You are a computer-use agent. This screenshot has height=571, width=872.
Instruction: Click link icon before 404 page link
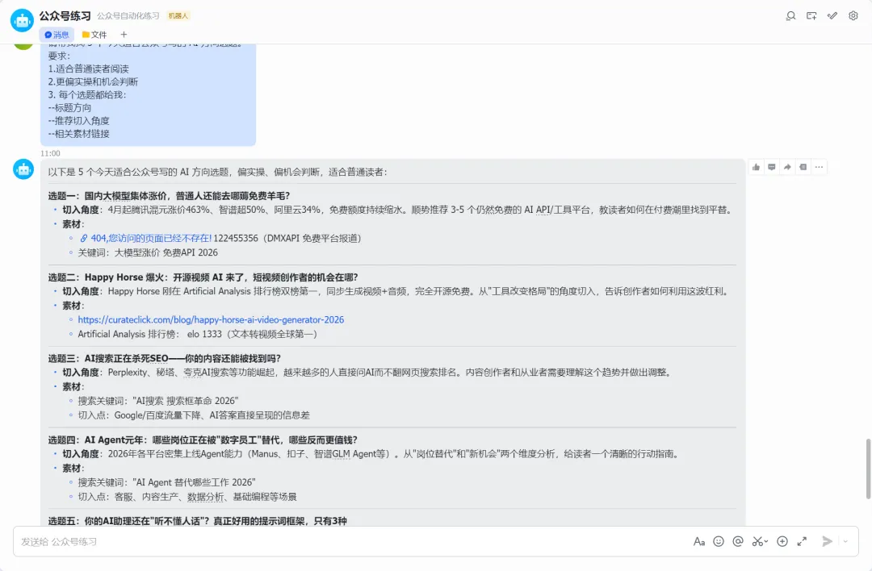pyautogui.click(x=83, y=238)
